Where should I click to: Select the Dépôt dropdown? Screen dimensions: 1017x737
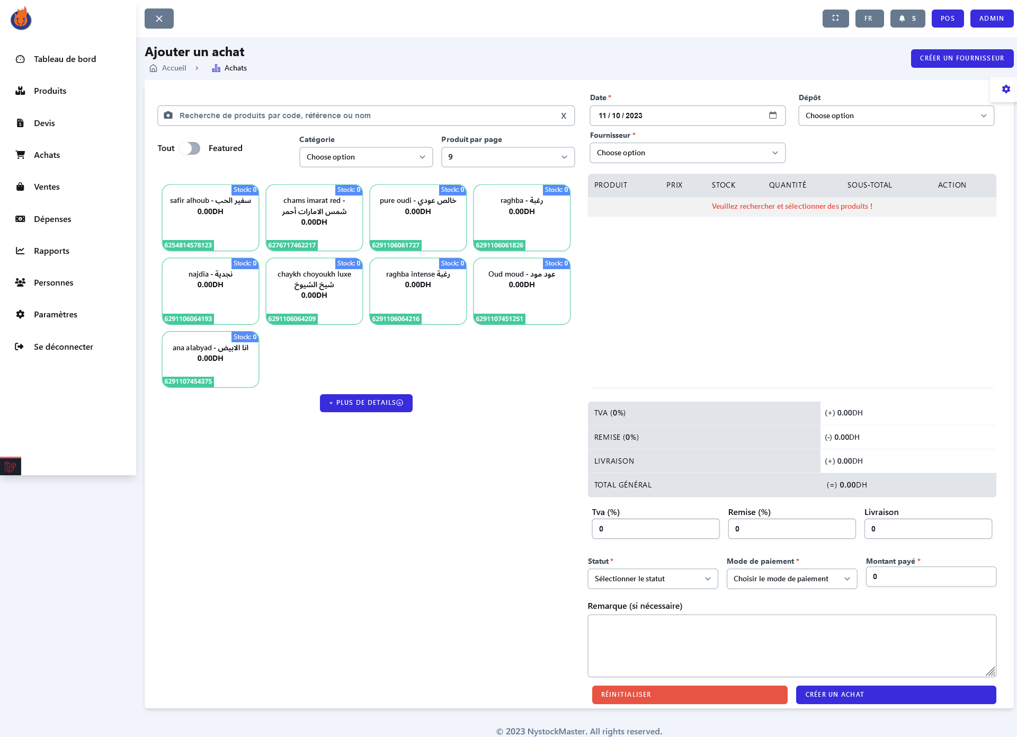[896, 116]
